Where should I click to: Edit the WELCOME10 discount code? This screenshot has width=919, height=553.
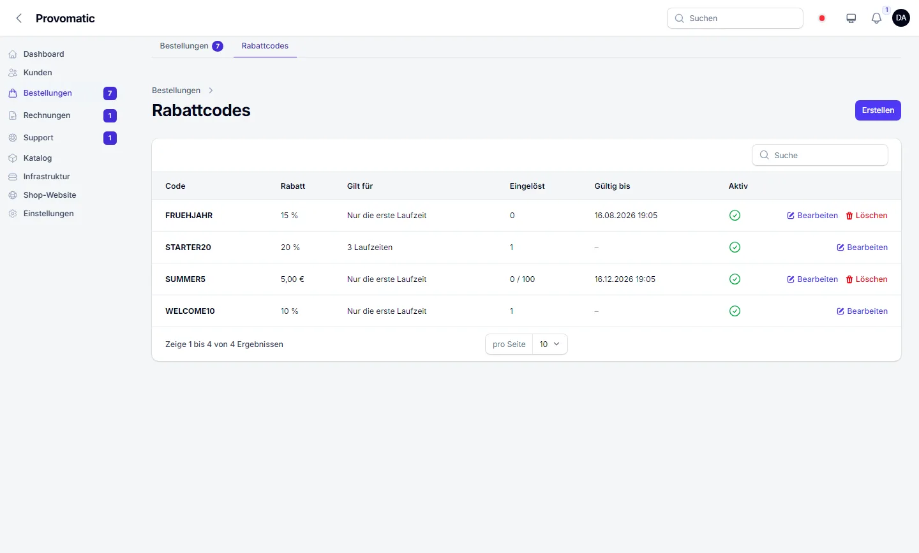click(862, 311)
